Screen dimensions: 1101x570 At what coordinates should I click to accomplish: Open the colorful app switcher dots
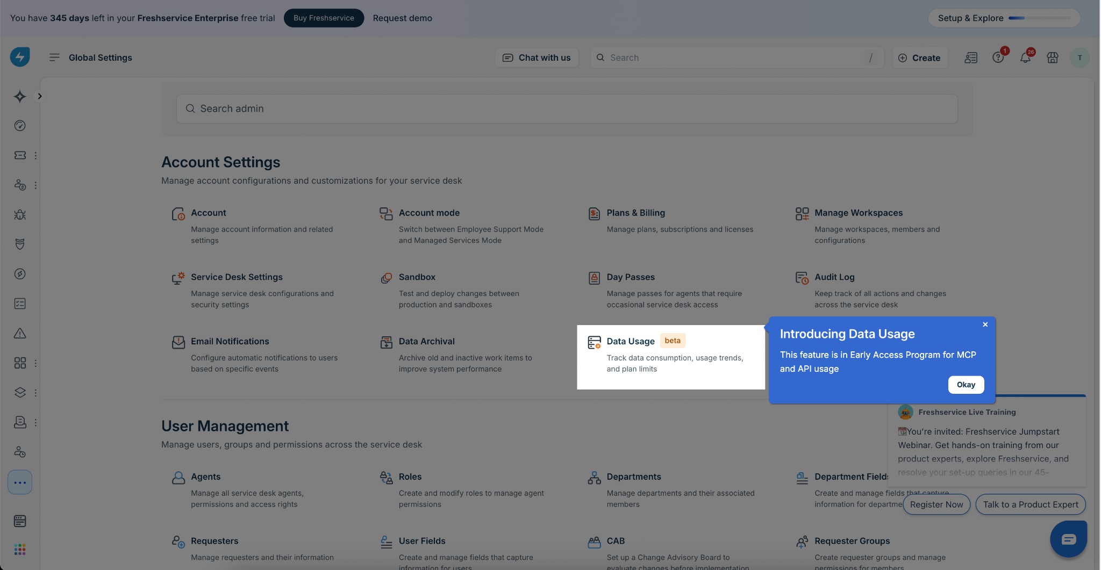[x=20, y=549]
